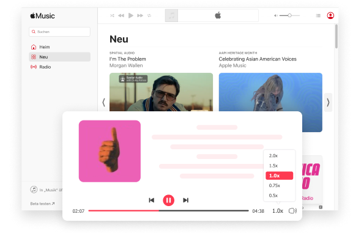Click the search magnifier icon

34,32
